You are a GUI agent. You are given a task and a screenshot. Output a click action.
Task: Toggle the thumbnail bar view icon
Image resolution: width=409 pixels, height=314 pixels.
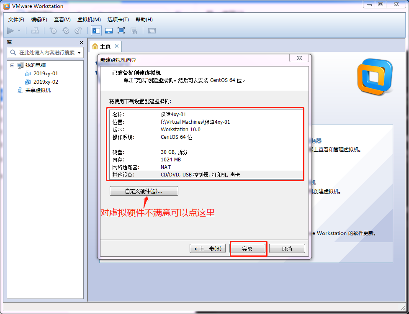(109, 31)
